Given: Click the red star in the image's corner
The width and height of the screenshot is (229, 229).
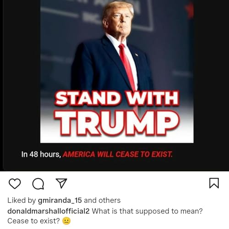Looking at the screenshot, I should 189,9.
